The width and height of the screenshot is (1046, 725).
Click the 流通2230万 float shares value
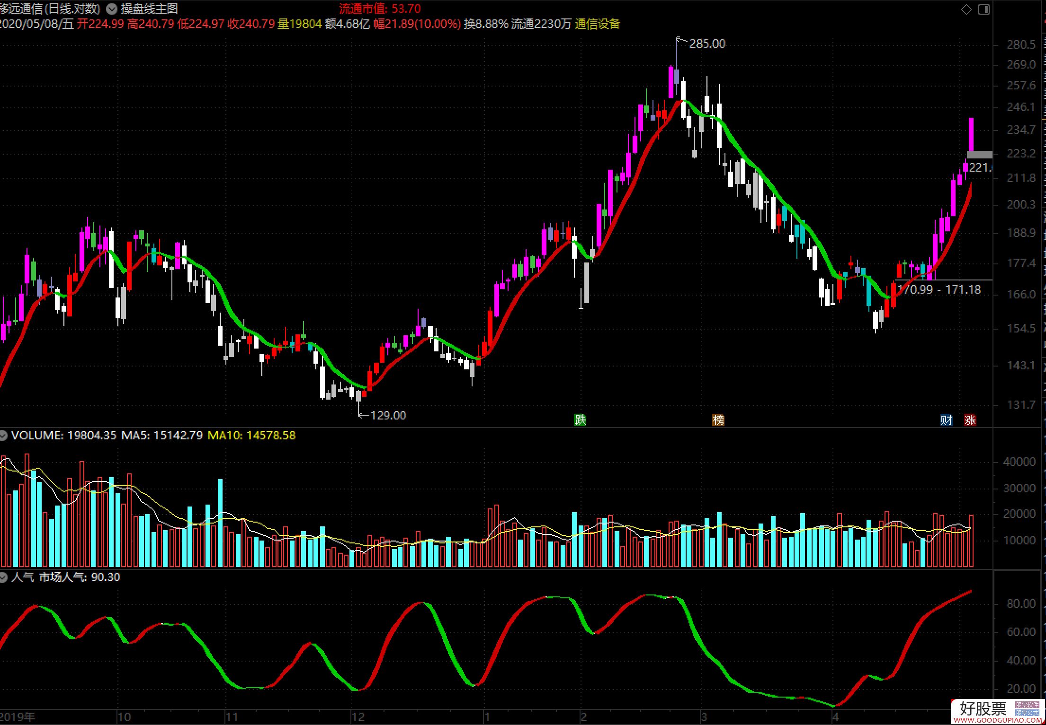pos(542,24)
